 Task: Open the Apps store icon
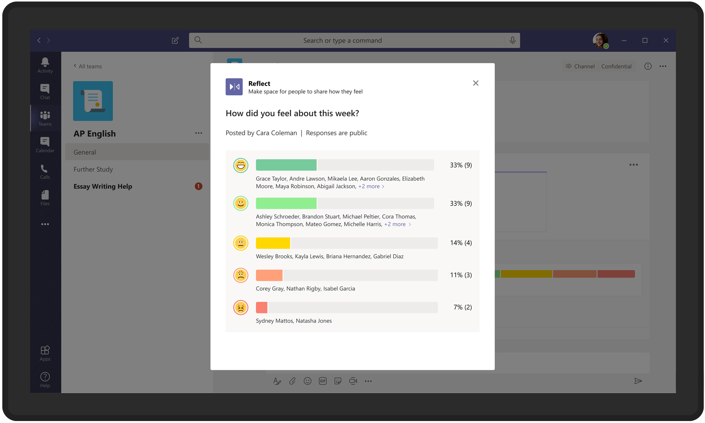pos(45,353)
